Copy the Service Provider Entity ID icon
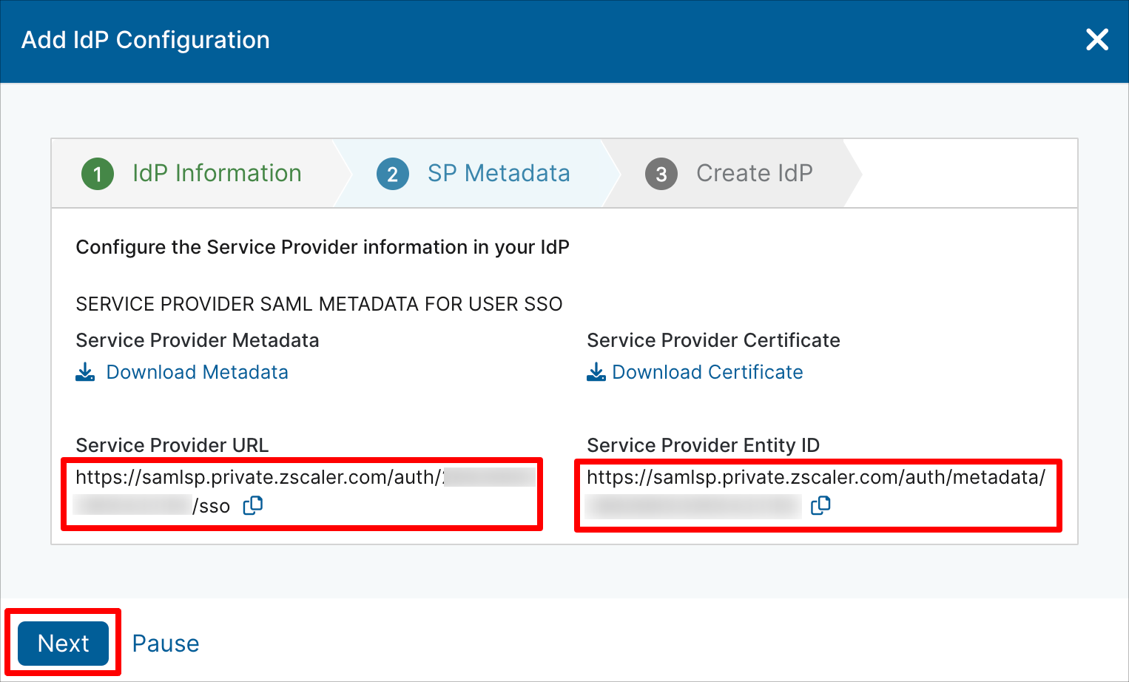 (x=820, y=505)
